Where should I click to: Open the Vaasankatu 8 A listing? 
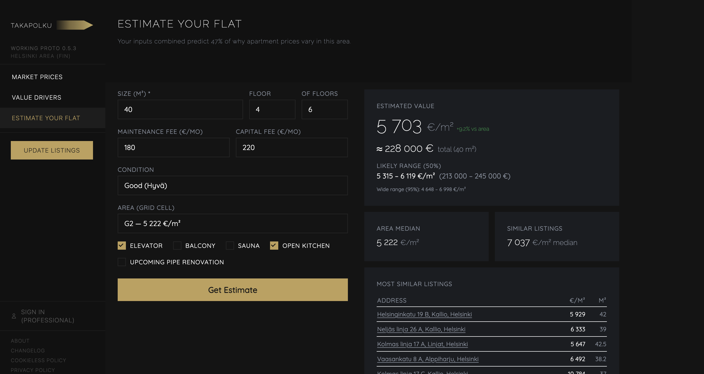coord(428,359)
